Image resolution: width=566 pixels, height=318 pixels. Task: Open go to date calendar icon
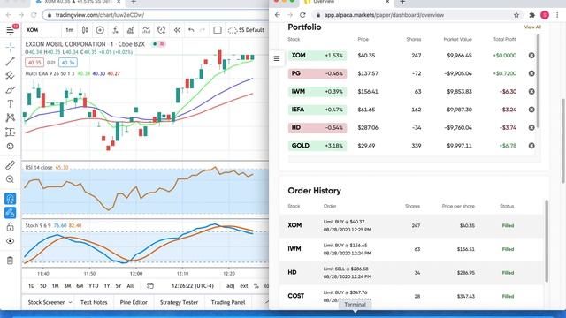click(x=149, y=286)
